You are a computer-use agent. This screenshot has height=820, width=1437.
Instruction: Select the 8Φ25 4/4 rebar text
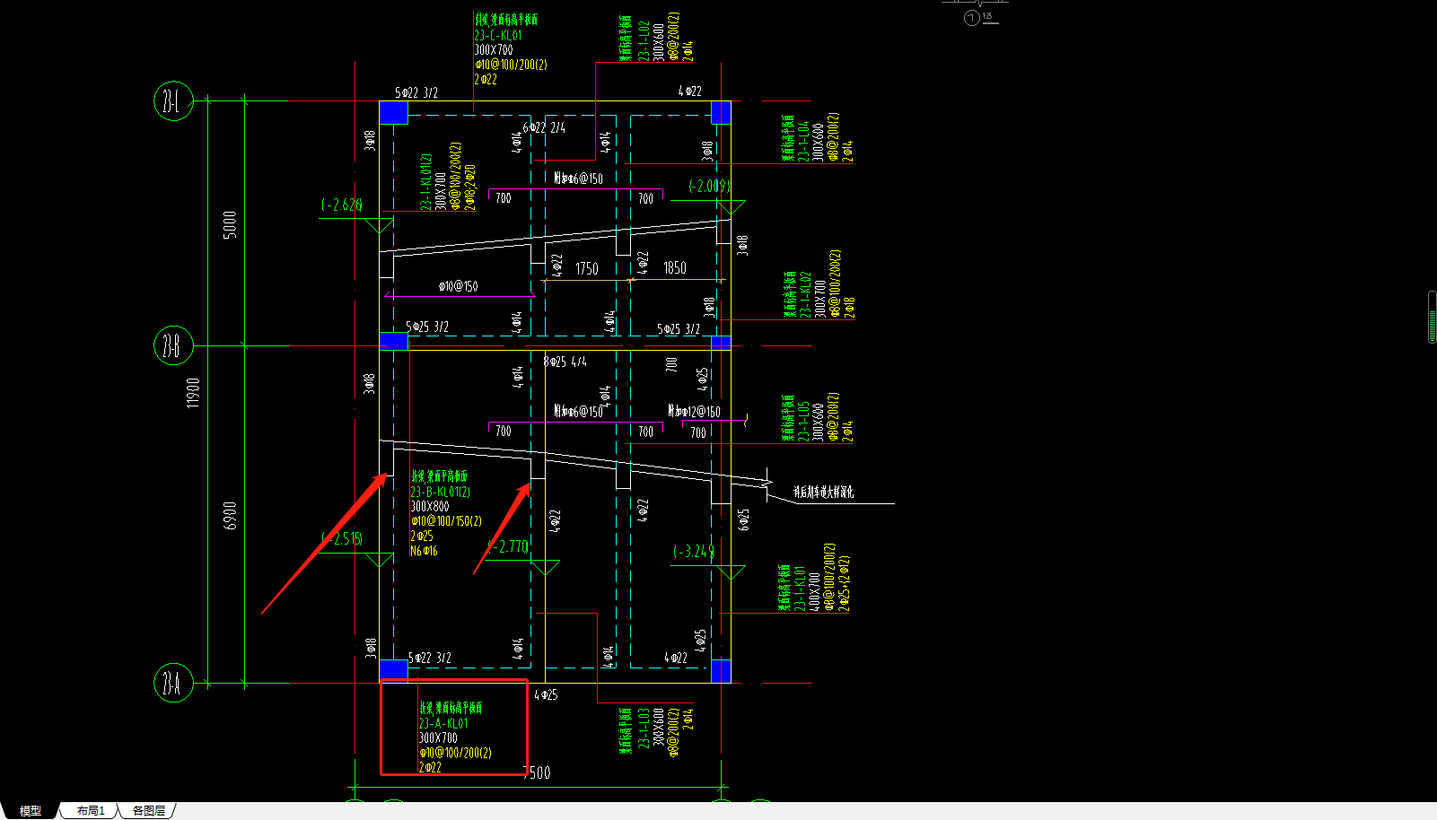[565, 362]
